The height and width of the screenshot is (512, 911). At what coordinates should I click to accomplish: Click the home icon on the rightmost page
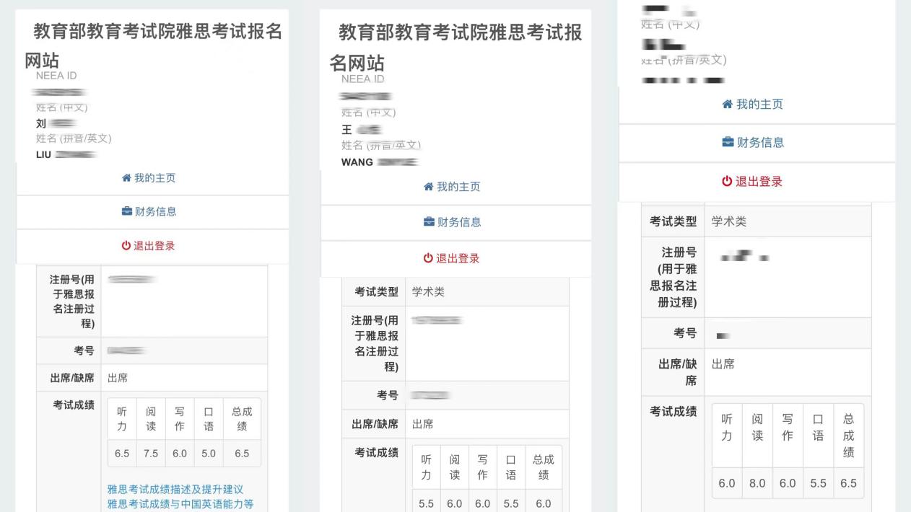pos(728,105)
